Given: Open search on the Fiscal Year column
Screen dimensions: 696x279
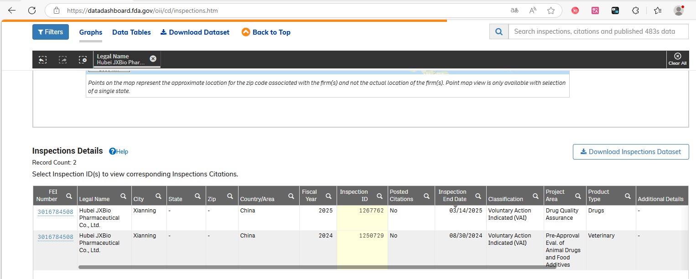Looking at the screenshot, I should [328, 196].
